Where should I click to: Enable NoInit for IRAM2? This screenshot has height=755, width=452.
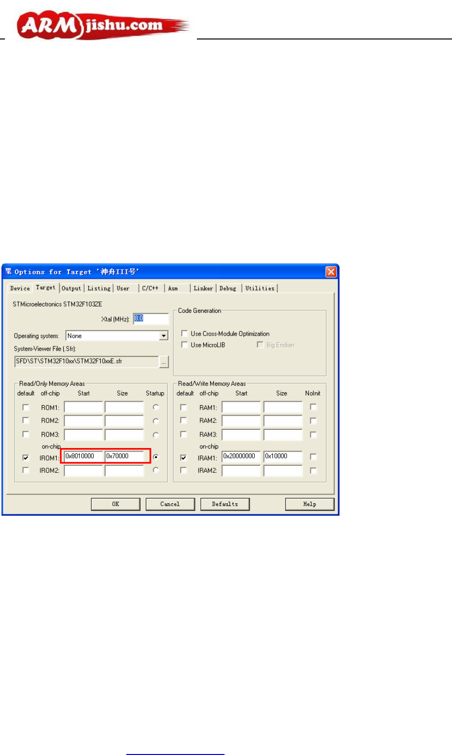(313, 471)
